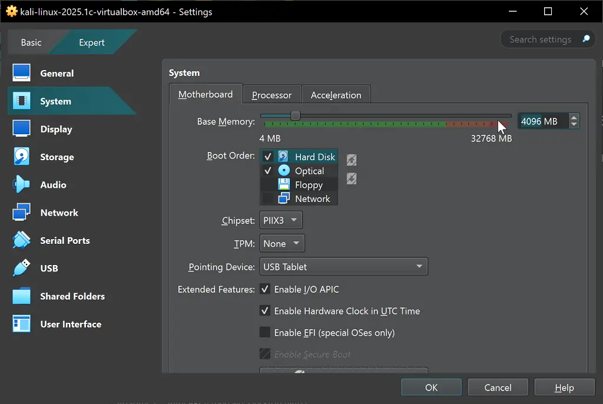
Task: Click the Optical disc boot icon
Action: pos(284,170)
